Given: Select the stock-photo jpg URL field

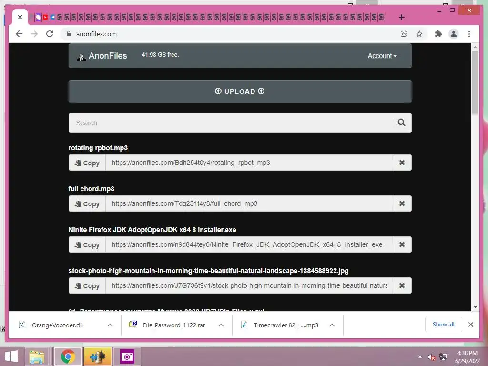Looking at the screenshot, I should click(249, 286).
